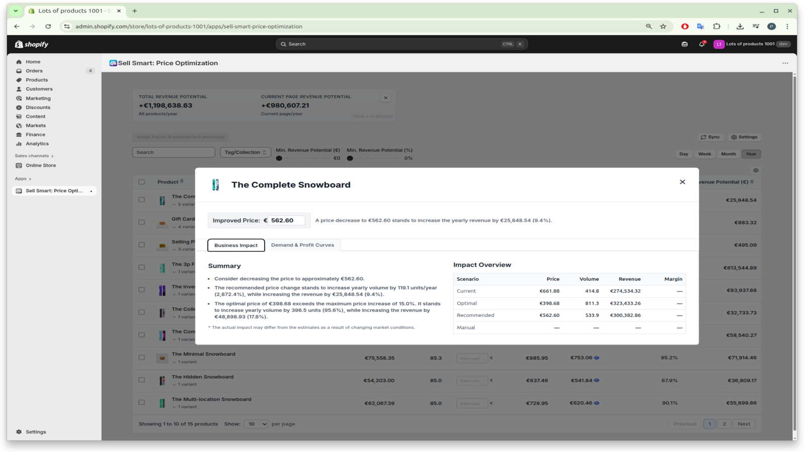This screenshot has width=804, height=452.
Task: Click the Improved Price input field
Action: [286, 220]
